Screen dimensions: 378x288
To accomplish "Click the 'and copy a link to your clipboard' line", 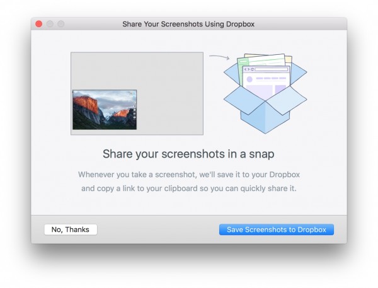I will [x=189, y=188].
